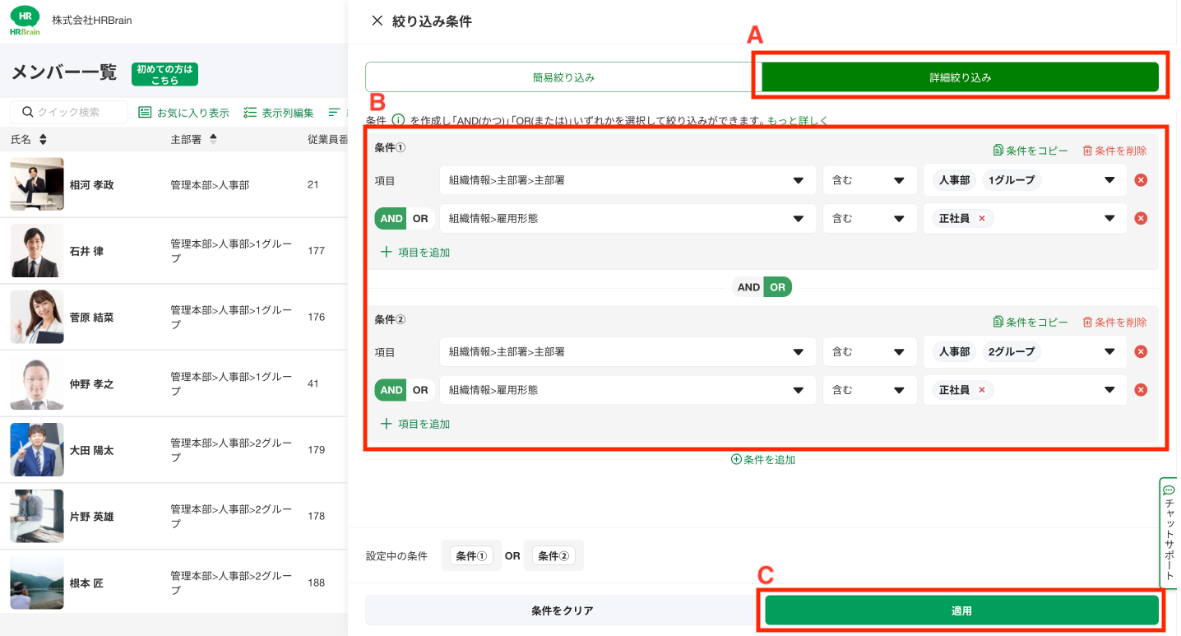The width and height of the screenshot is (1181, 636).
Task: Expand the 主部署 field dropdown in 条件①
Action: click(797, 180)
